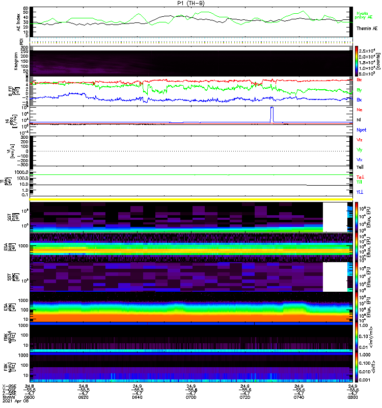
Task: Click the 2.5×10⁴ keogram colorbar tick label
Action: (367, 51)
